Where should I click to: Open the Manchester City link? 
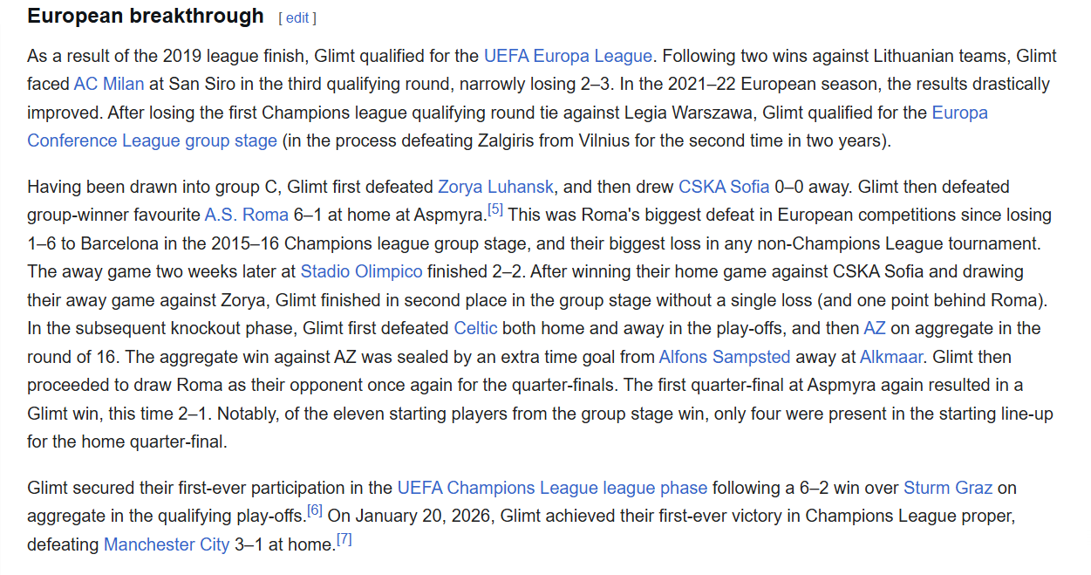(x=167, y=544)
